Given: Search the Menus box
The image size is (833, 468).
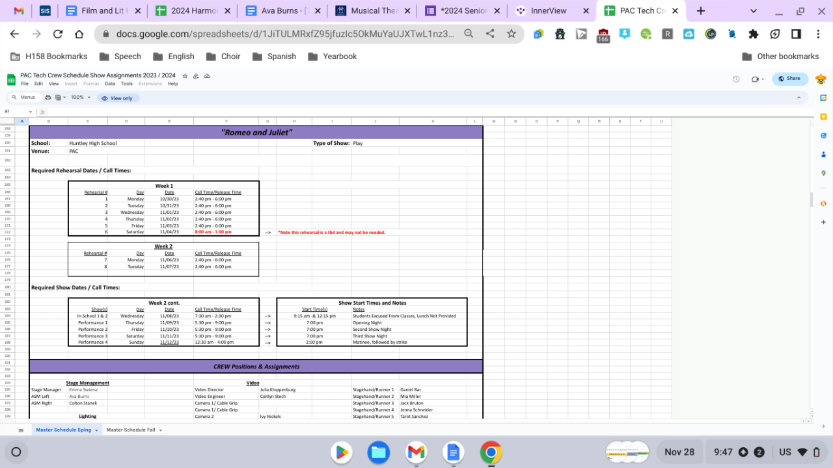Looking at the screenshot, I should [24, 97].
